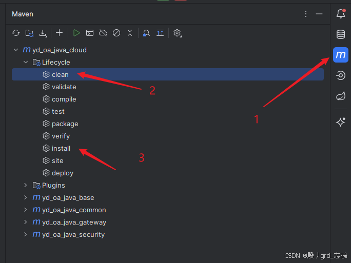Image resolution: width=351 pixels, height=263 pixels.
Task: Select yd_oa_java_common module name
Action: click(74, 210)
